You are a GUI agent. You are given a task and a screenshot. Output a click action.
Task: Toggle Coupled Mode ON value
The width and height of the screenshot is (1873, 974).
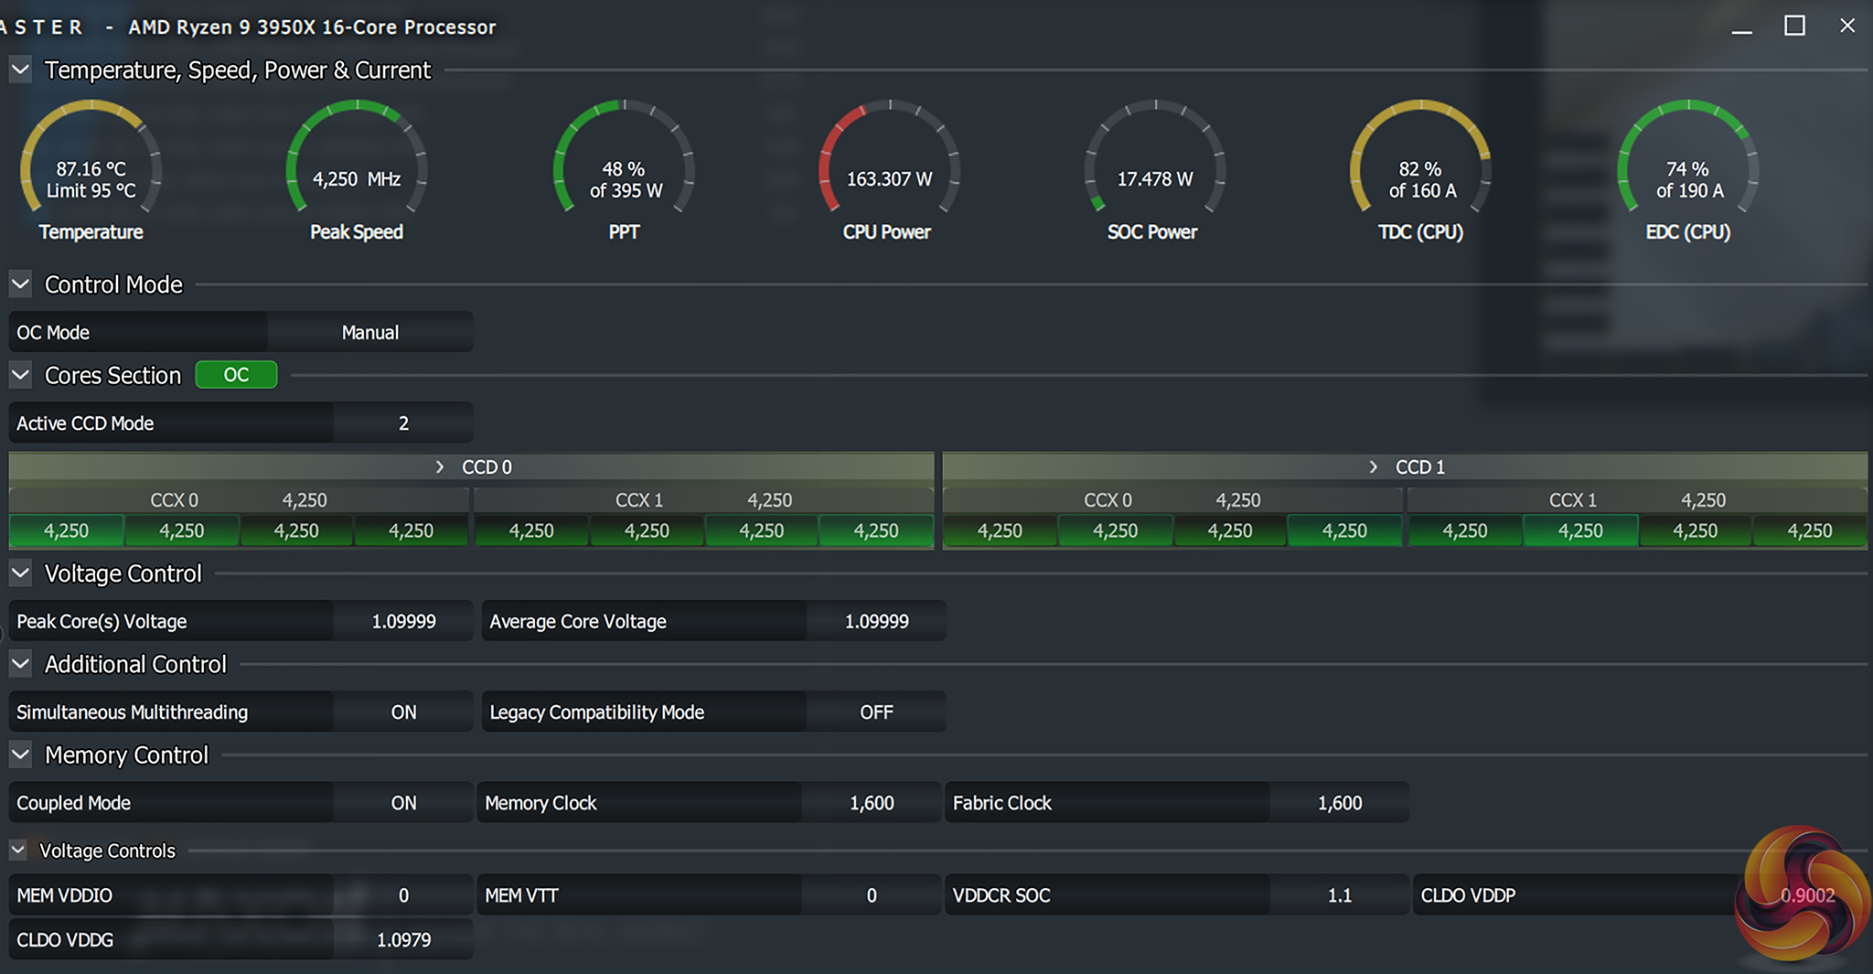pos(403,803)
